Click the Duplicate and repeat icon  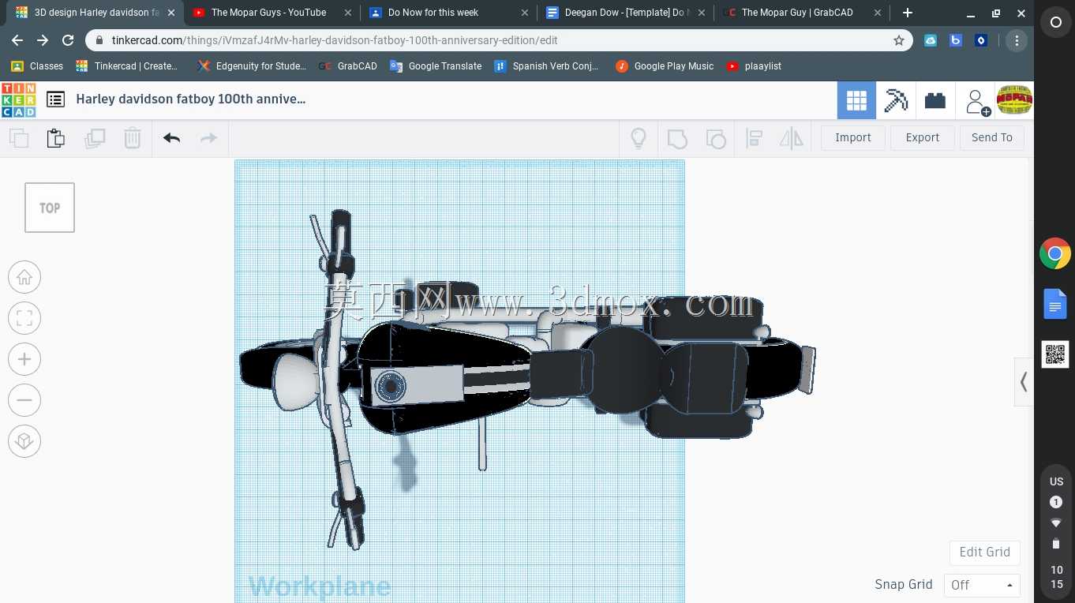point(95,138)
